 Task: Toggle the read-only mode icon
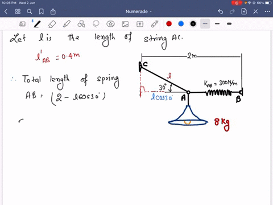(x=22, y=24)
